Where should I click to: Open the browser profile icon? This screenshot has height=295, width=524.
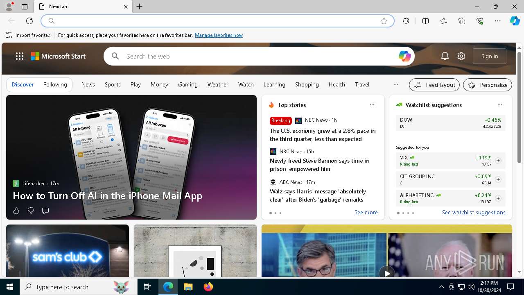9,7
